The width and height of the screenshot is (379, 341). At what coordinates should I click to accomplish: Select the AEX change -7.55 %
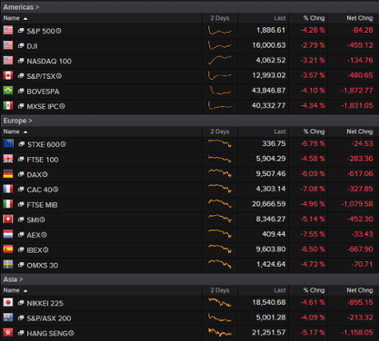click(312, 234)
